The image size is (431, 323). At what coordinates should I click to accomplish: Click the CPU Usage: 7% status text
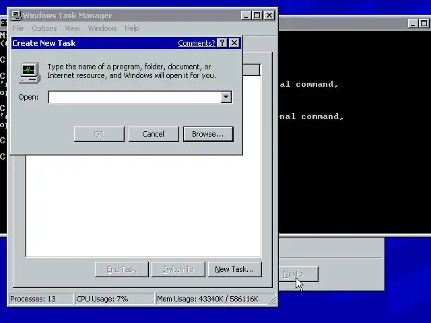tap(102, 299)
